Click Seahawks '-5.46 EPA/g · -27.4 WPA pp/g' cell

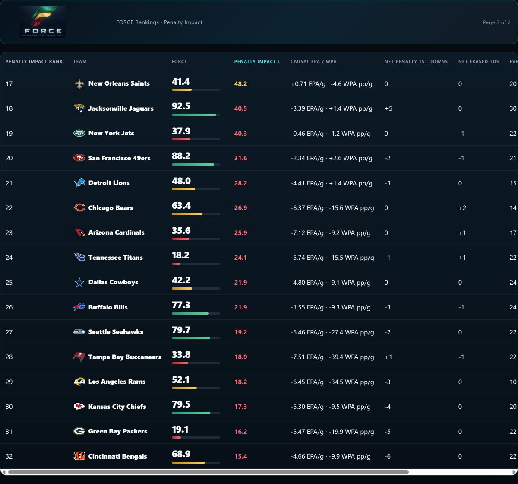click(332, 332)
